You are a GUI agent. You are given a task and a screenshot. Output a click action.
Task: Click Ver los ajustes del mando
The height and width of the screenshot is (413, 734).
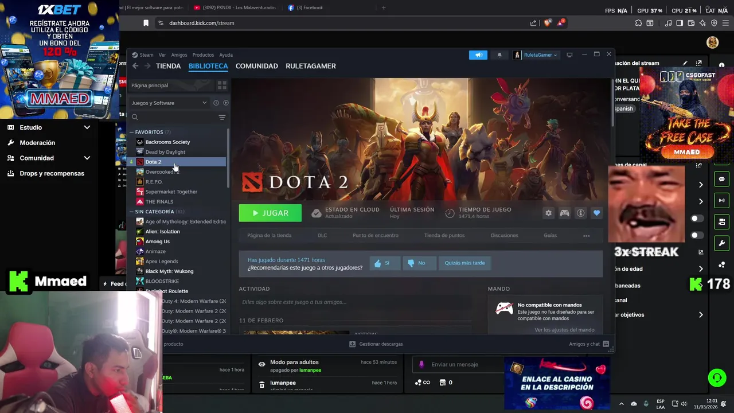(564, 330)
